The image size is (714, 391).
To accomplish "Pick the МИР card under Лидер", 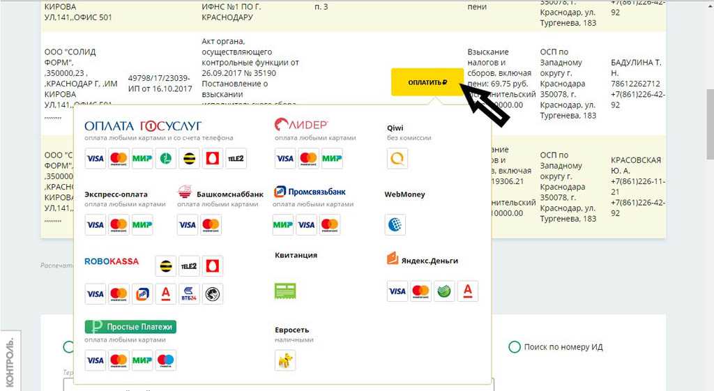I will coord(332,159).
